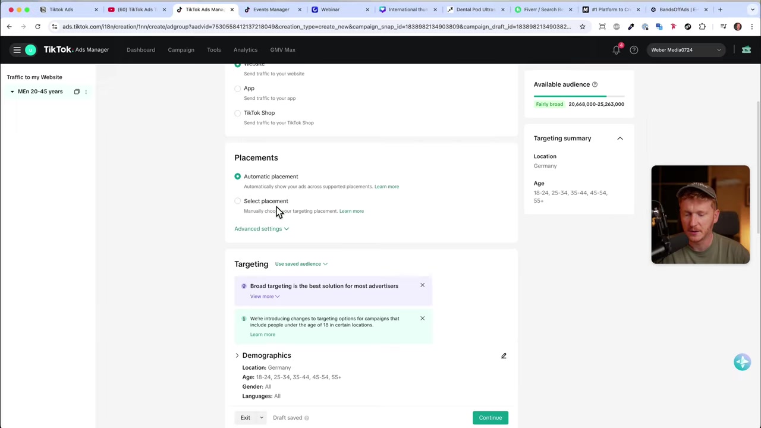The height and width of the screenshot is (428, 761).
Task: Click the teal icon at header far right
Action: click(746, 50)
